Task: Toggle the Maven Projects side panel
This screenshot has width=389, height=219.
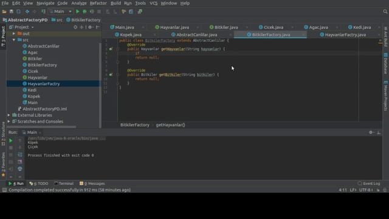Action: pyautogui.click(x=385, y=96)
